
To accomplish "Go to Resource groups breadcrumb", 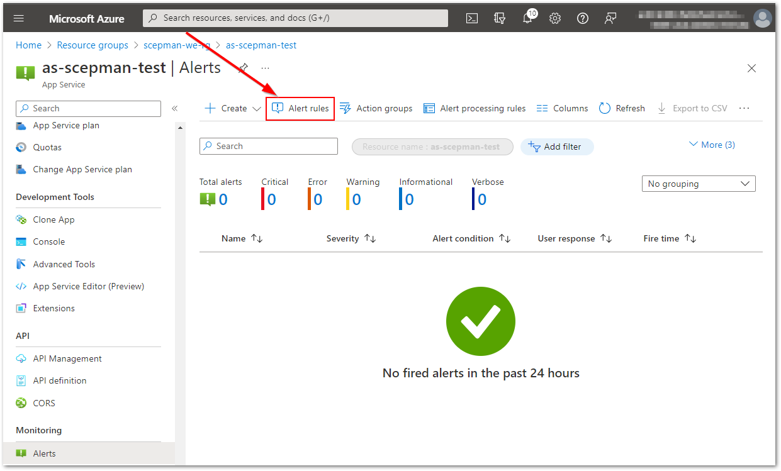I will pos(93,45).
